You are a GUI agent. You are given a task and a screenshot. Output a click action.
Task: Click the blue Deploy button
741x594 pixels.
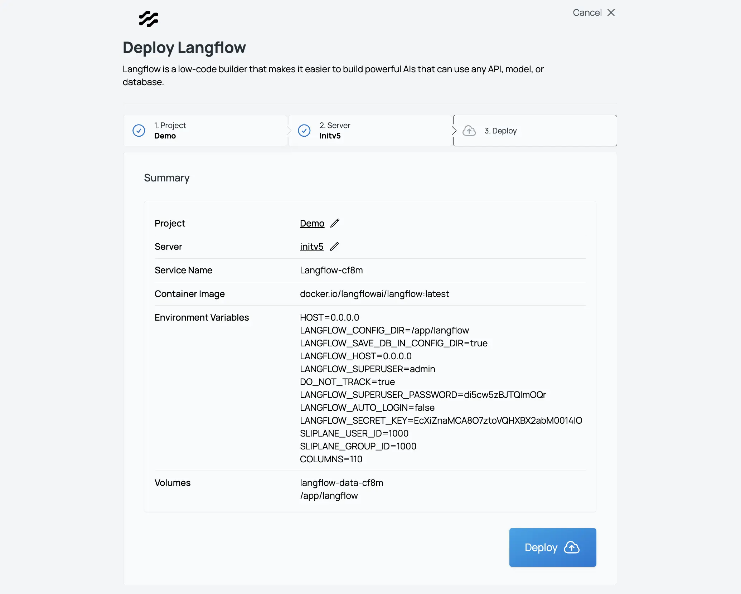[553, 547]
